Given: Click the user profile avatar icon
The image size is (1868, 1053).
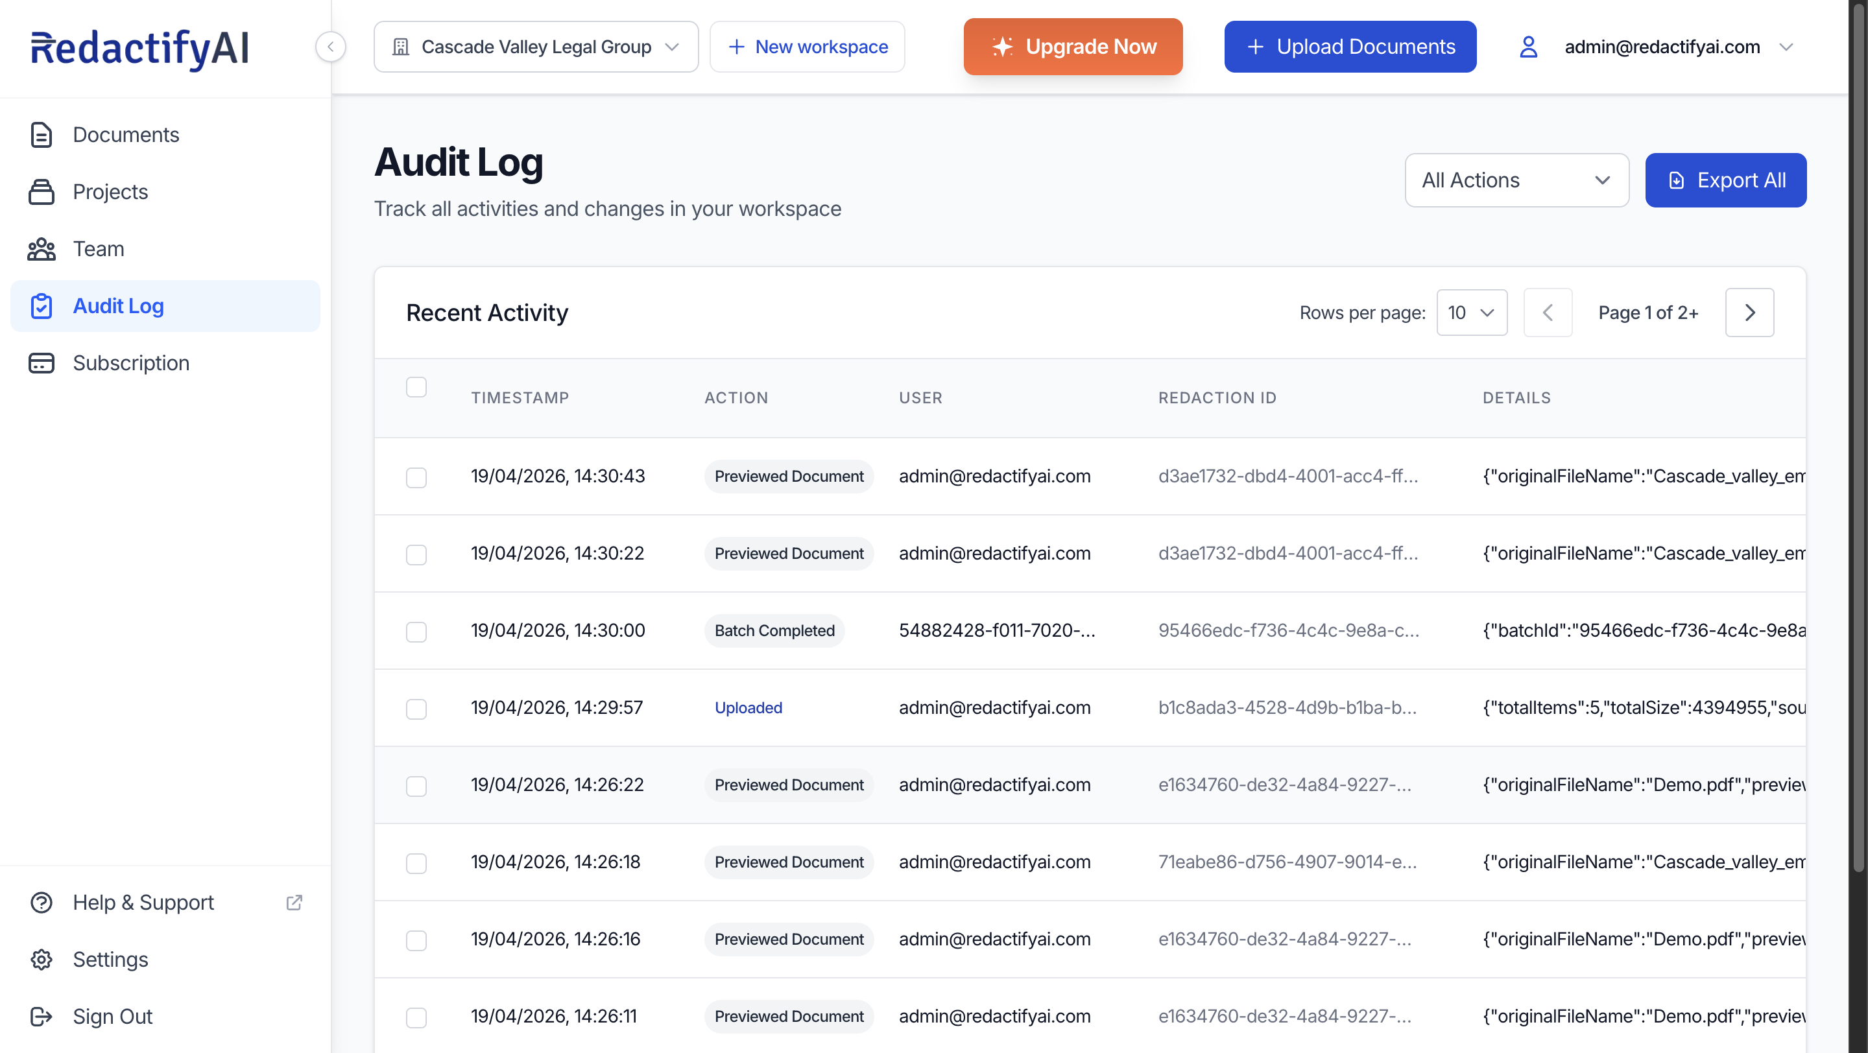Looking at the screenshot, I should pos(1528,47).
